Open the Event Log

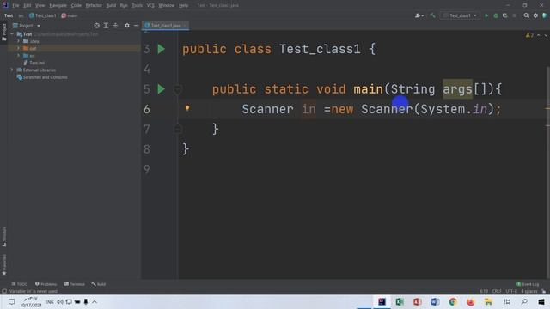click(x=528, y=284)
